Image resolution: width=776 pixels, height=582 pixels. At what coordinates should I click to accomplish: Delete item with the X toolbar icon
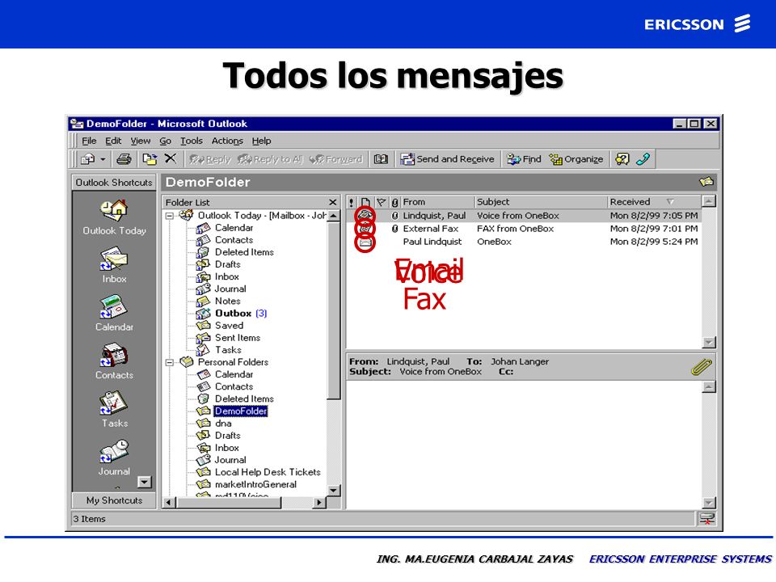coord(171,158)
